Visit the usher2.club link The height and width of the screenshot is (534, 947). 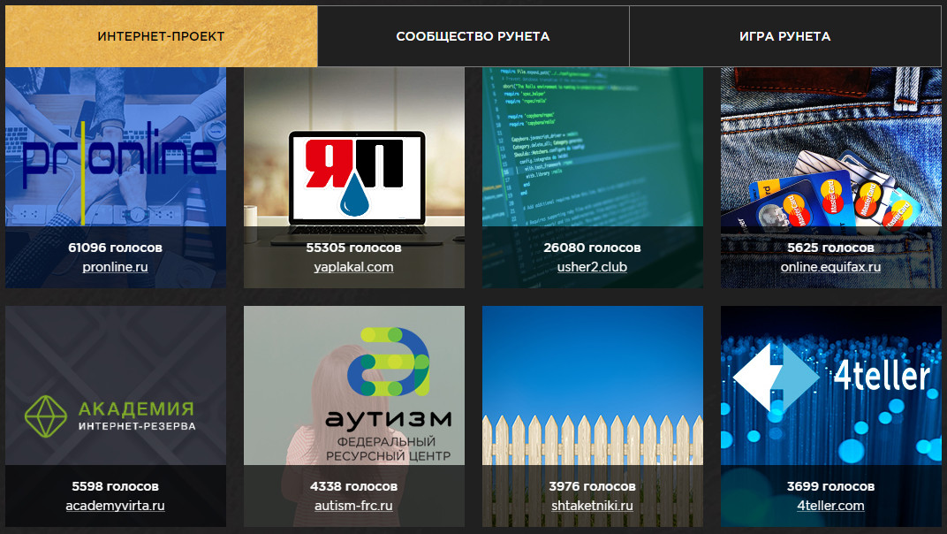592,267
